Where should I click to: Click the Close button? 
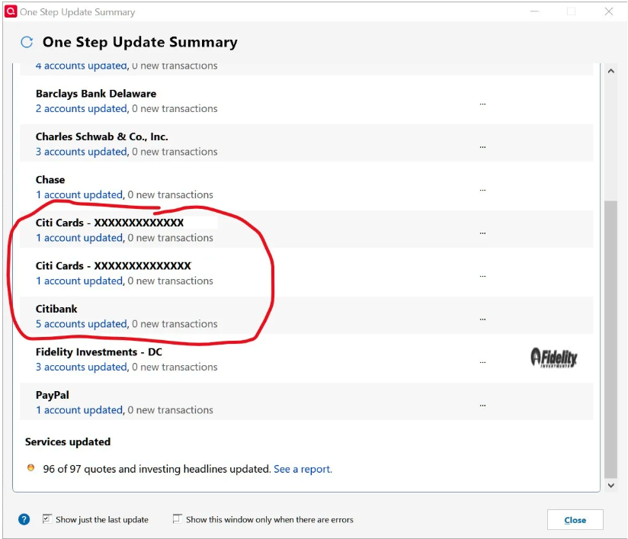(x=575, y=520)
